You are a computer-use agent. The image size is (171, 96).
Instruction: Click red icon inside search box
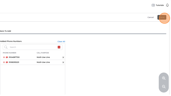tap(59, 47)
